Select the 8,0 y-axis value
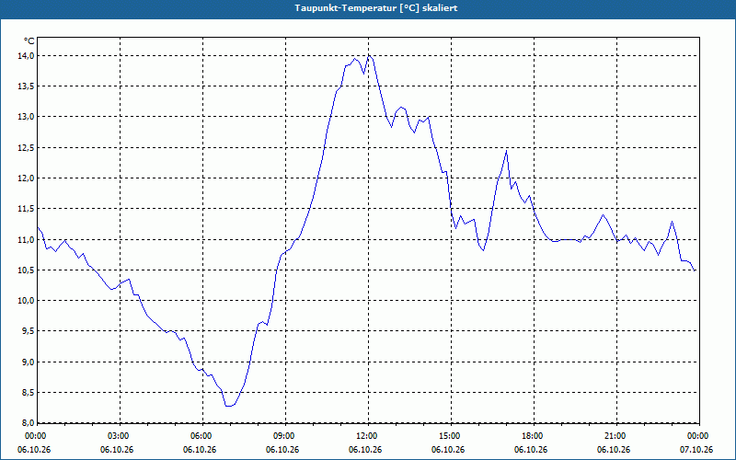736x460 pixels. [x=29, y=422]
